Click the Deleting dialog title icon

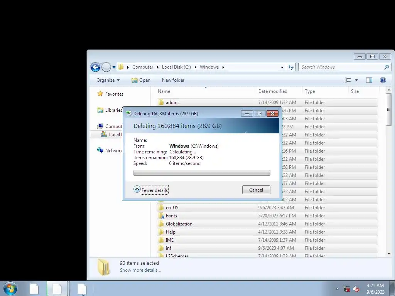coord(129,114)
